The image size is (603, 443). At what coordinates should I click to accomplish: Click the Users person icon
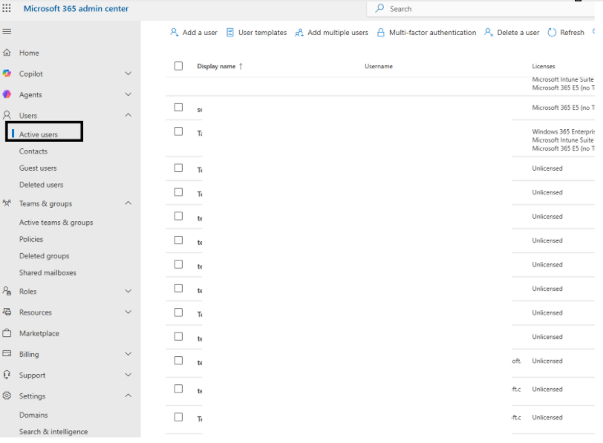click(7, 115)
